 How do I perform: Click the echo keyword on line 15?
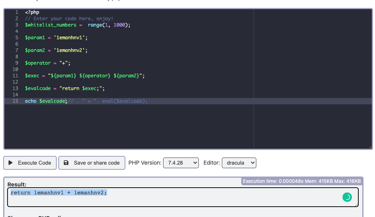(31, 101)
